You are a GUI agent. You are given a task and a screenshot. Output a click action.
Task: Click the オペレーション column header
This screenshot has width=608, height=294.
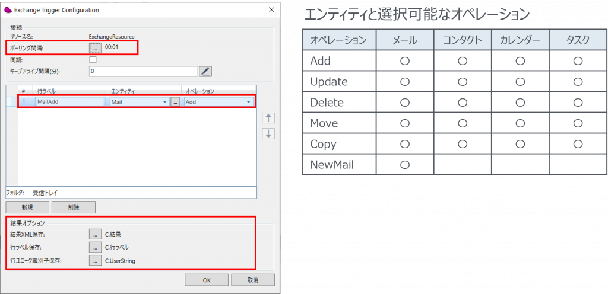click(217, 91)
